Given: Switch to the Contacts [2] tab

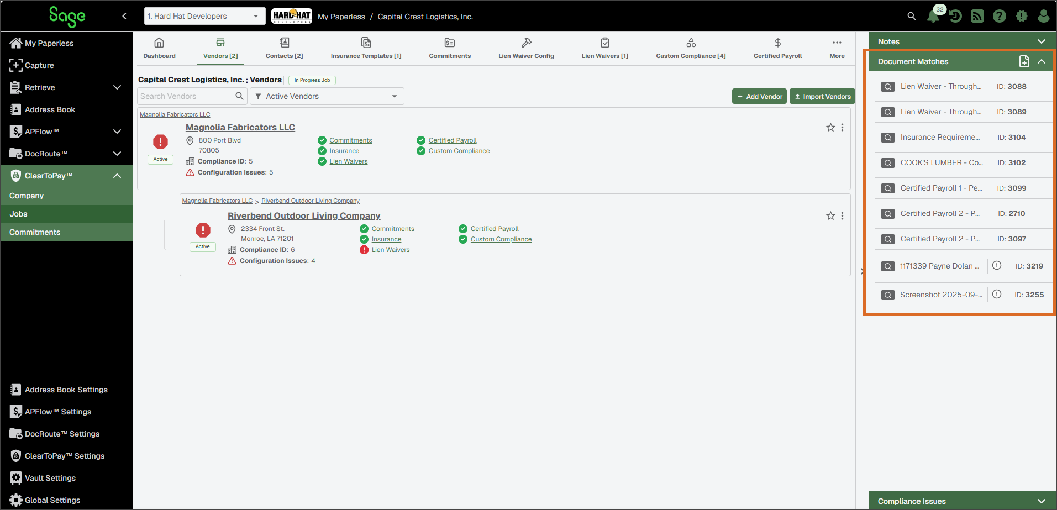Looking at the screenshot, I should (284, 48).
